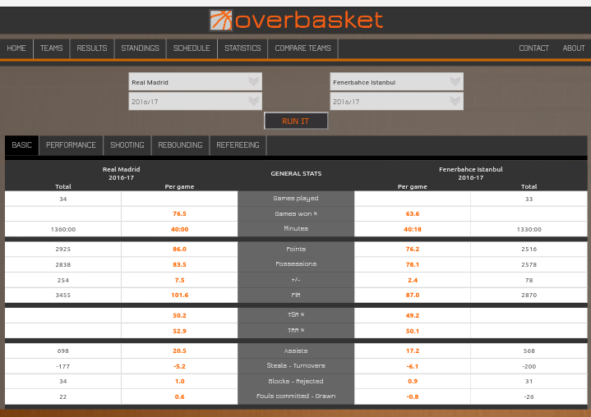591x417 pixels.
Task: Select the BASIC tab
Action: coord(22,145)
